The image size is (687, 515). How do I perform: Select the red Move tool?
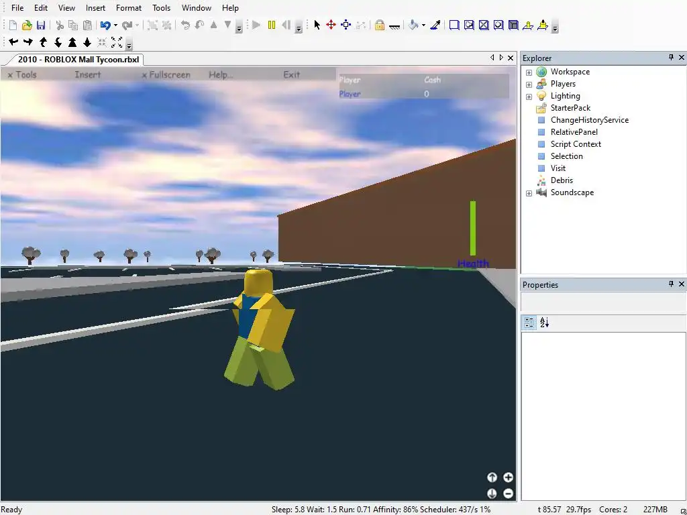[331, 25]
